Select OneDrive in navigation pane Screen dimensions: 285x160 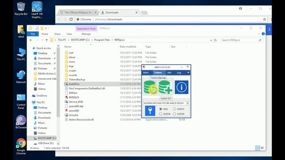41,96
